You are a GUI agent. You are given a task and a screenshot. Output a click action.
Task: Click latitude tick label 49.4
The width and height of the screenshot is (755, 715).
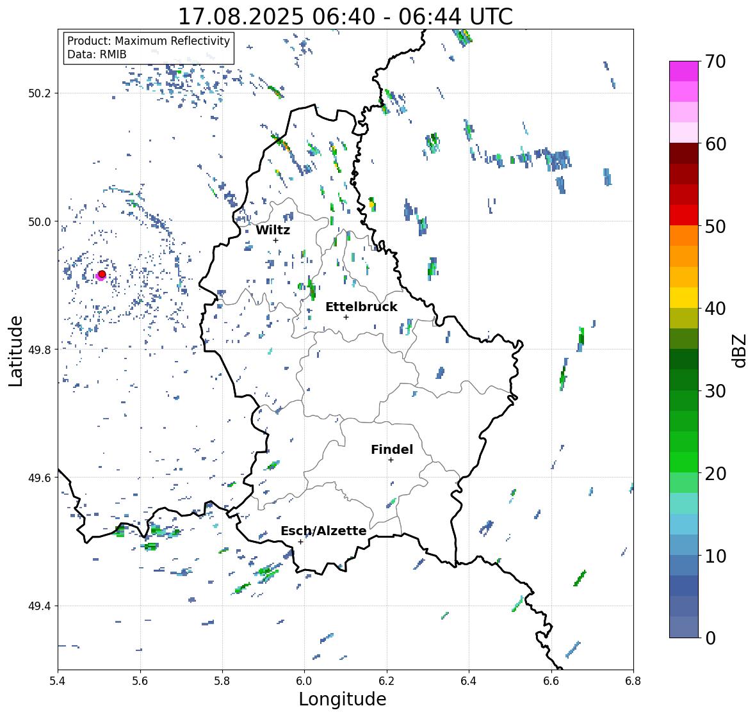[x=40, y=606]
